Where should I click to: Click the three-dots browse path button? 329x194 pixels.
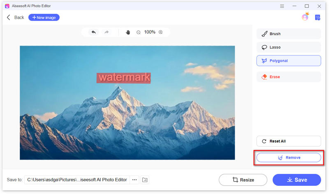click(134, 180)
